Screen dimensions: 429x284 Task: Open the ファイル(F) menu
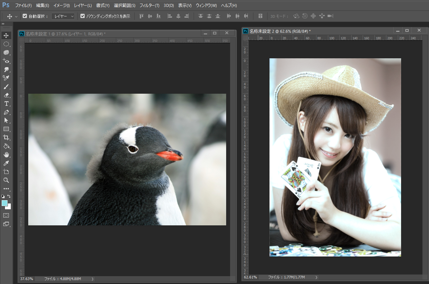24,6
